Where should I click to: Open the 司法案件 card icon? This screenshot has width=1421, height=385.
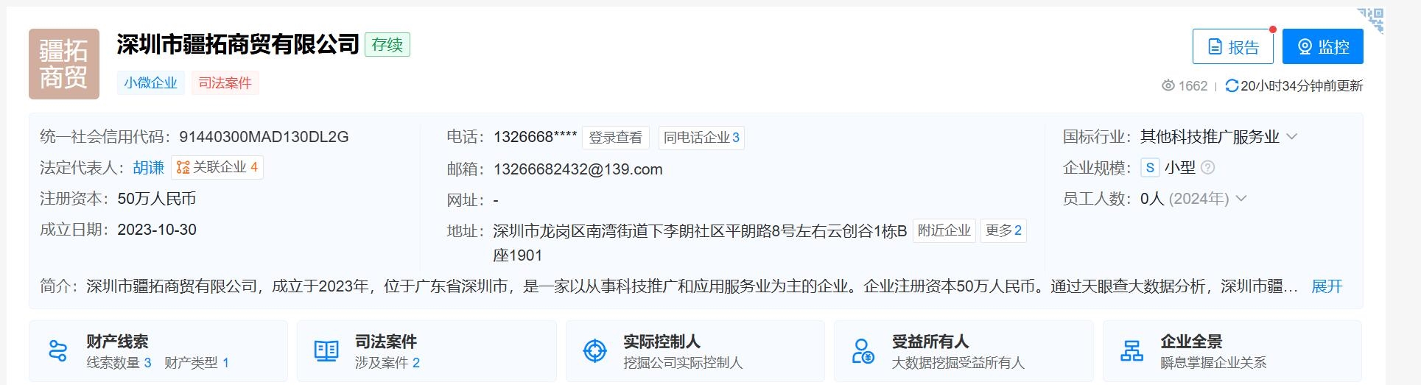tap(326, 350)
